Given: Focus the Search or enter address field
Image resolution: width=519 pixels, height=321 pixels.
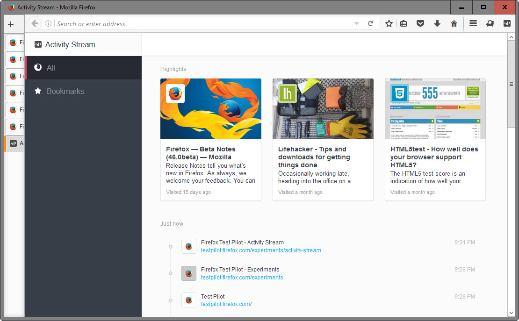Looking at the screenshot, I should click(x=203, y=24).
